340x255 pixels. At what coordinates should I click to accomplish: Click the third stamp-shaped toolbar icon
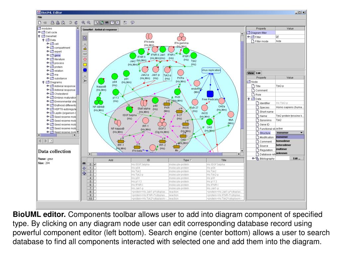63,23
